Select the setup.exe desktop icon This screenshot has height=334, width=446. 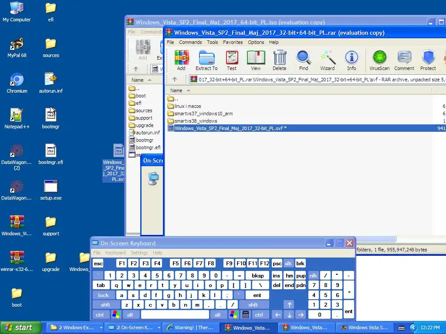click(51, 190)
